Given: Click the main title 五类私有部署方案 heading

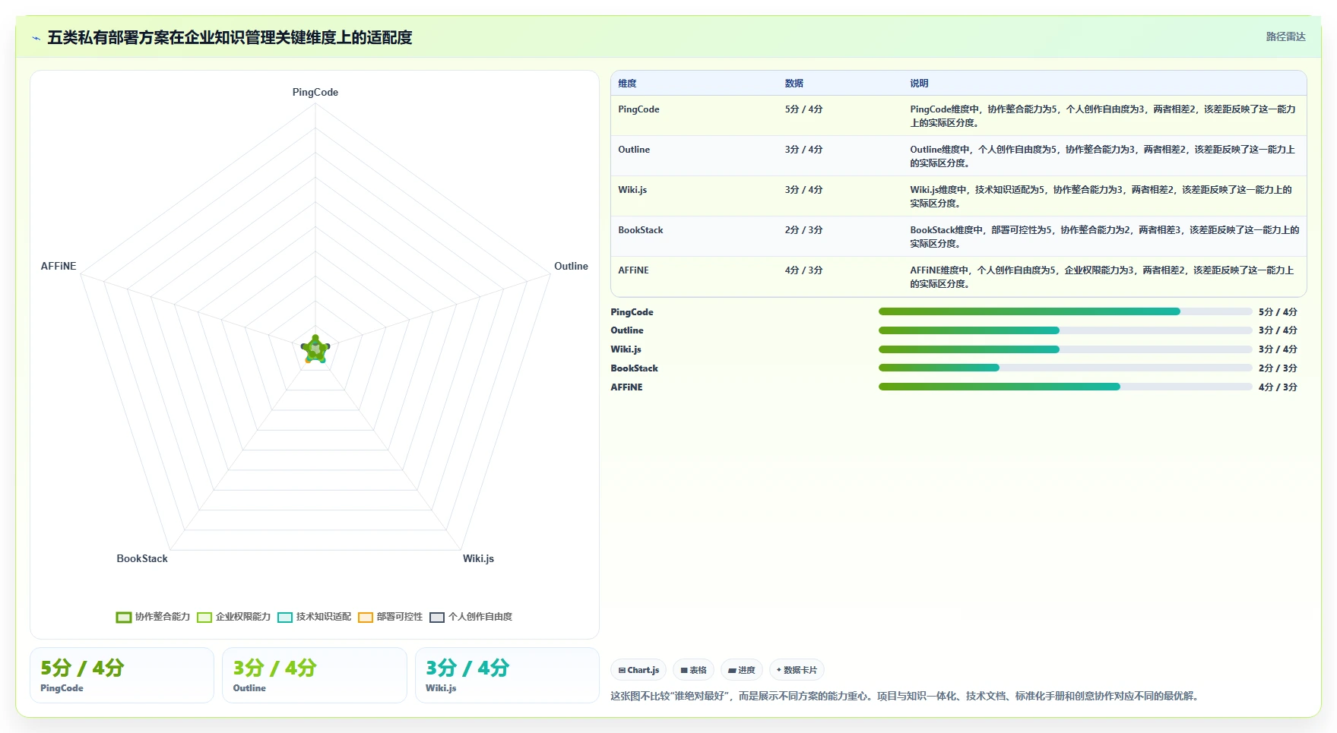Looking at the screenshot, I should click(230, 37).
